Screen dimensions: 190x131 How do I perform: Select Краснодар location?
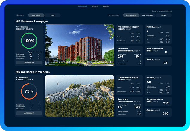36,15
